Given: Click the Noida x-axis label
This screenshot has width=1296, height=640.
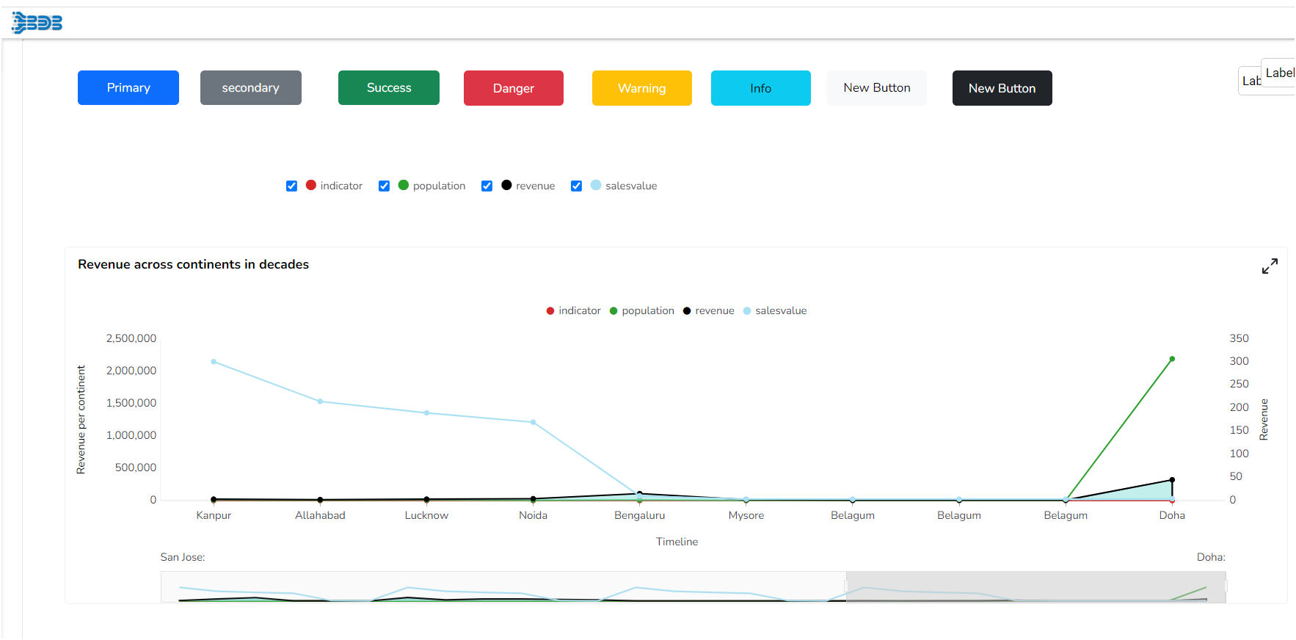Looking at the screenshot, I should click(533, 515).
